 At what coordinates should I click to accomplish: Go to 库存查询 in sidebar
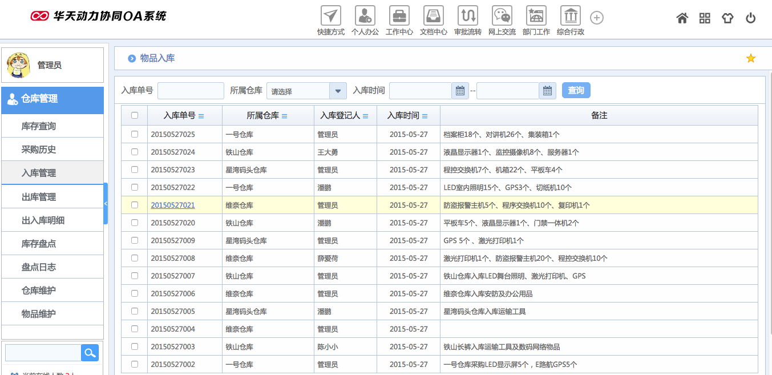(39, 126)
